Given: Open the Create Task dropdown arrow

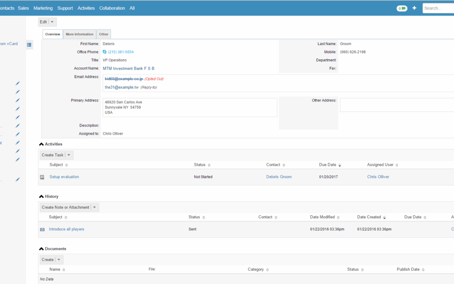Looking at the screenshot, I should pos(69,155).
